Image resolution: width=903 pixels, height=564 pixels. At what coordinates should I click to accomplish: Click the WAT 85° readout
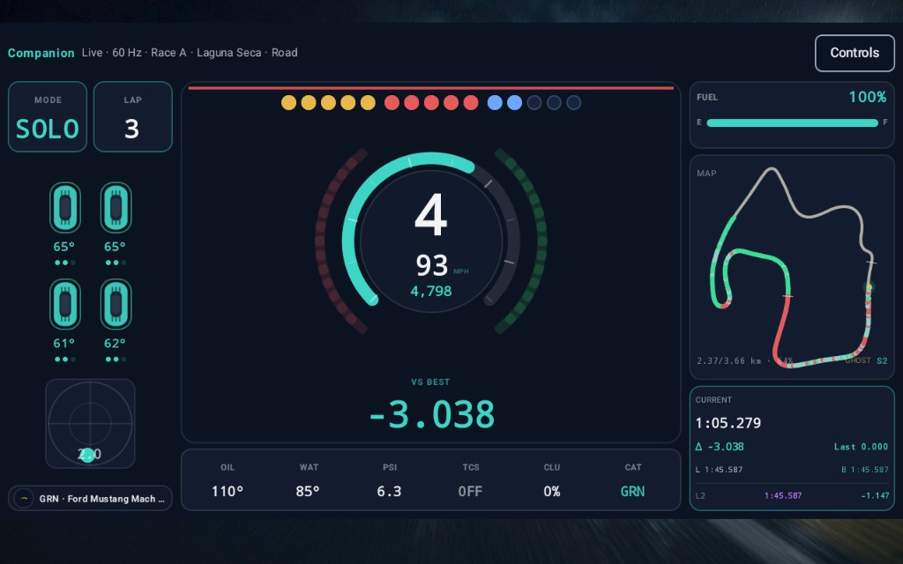point(308,480)
